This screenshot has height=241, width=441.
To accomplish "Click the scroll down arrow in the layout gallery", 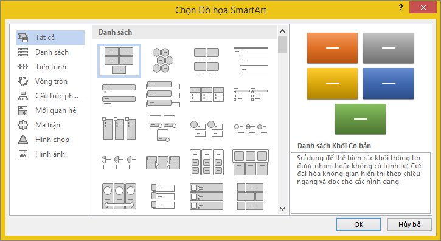I will click(283, 209).
